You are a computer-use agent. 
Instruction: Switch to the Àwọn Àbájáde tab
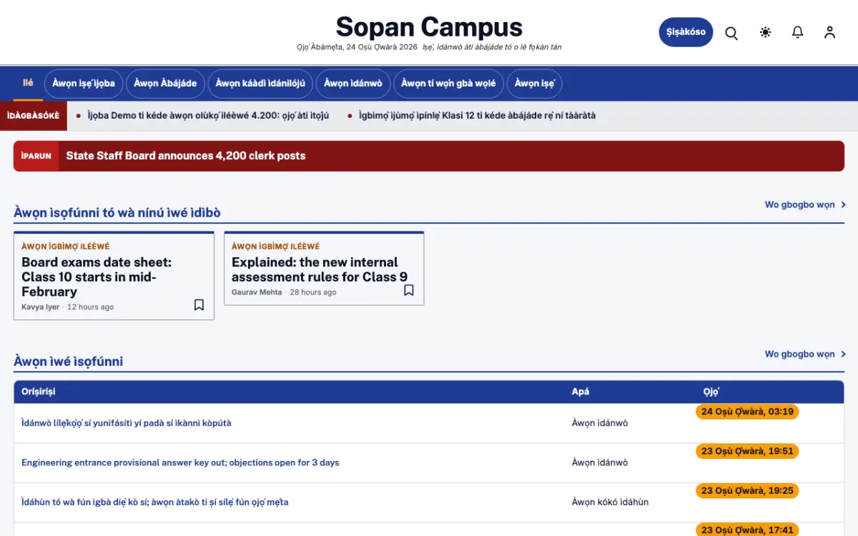coord(165,84)
